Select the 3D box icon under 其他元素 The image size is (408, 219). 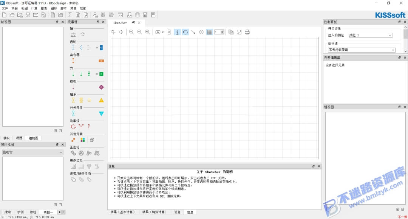(92, 140)
